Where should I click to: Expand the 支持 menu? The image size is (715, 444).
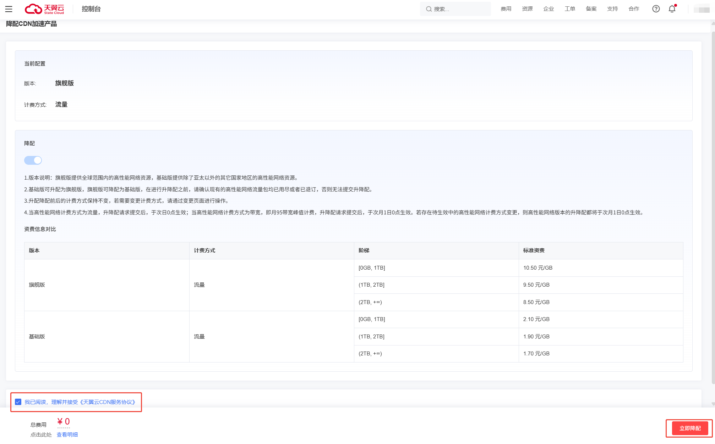[612, 9]
